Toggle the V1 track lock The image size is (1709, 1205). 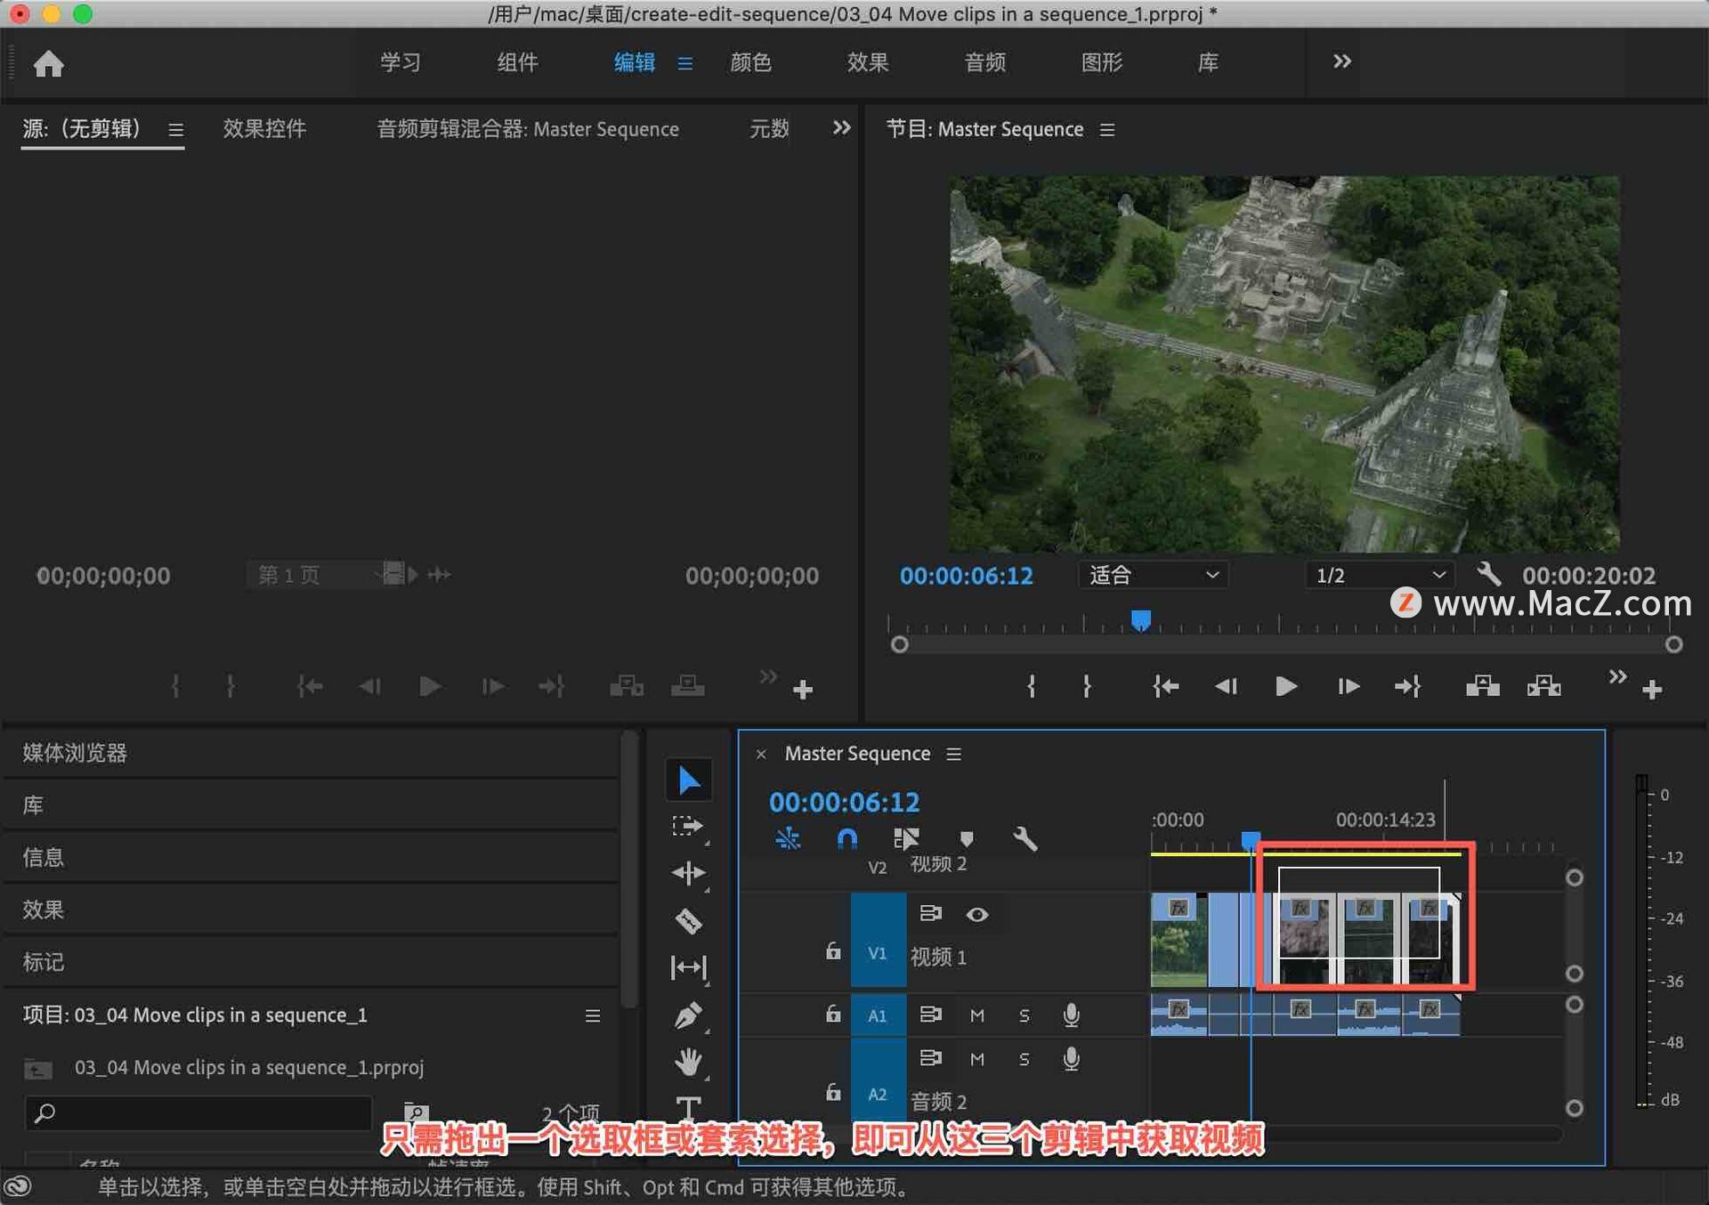(832, 951)
